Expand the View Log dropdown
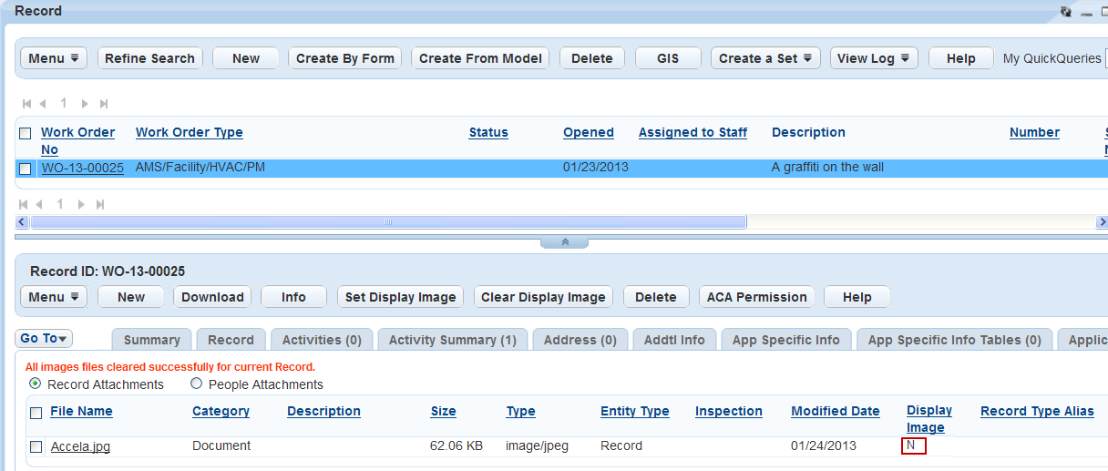The width and height of the screenshot is (1108, 471). [x=874, y=58]
